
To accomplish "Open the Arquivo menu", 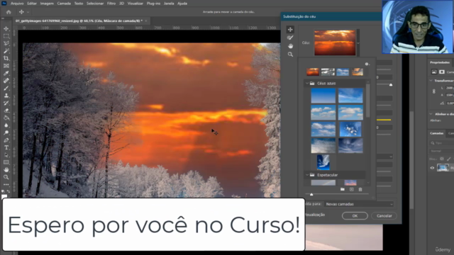I will click(x=17, y=4).
